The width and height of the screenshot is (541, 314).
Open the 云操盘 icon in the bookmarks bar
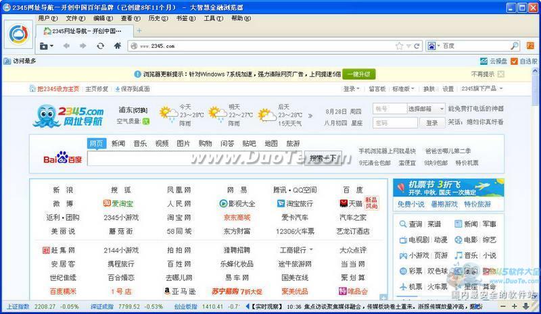click(484, 61)
